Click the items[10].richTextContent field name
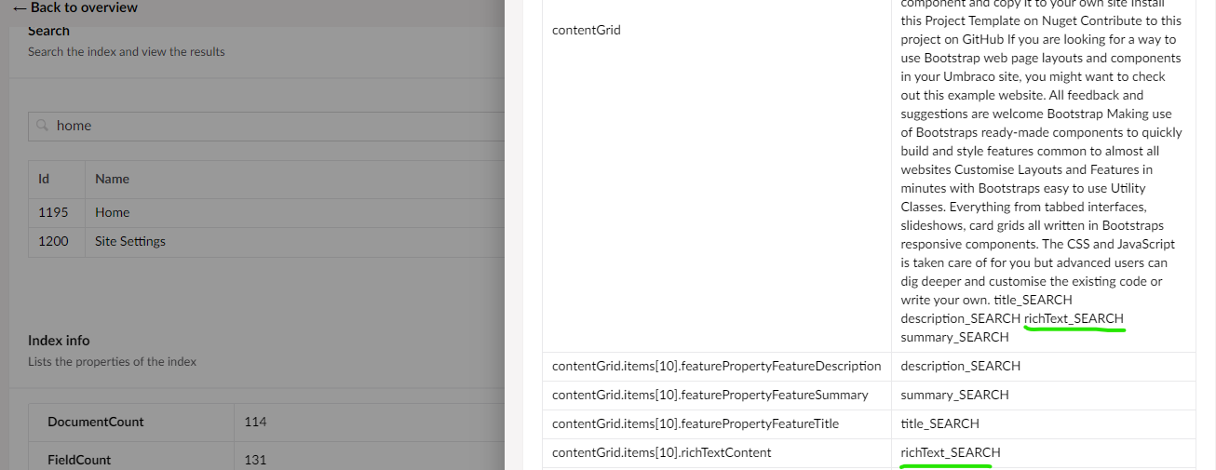The height and width of the screenshot is (470, 1216). [x=662, y=452]
